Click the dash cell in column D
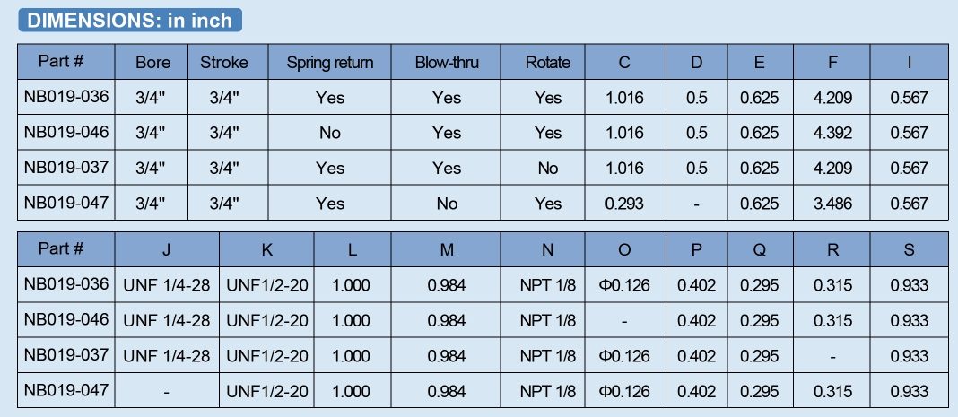The image size is (958, 417). tap(697, 204)
